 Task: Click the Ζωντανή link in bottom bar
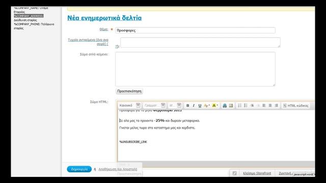pos(285,173)
